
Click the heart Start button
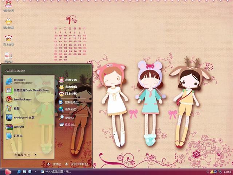8,172
